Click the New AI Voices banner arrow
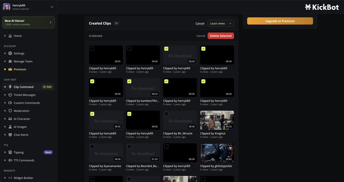Viewport: 344px width, 182px height. (50, 22)
